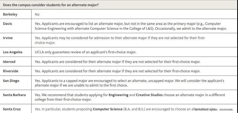The height and width of the screenshot is (113, 238).
Task: Select the Davis row label
Action: coord(8,24)
